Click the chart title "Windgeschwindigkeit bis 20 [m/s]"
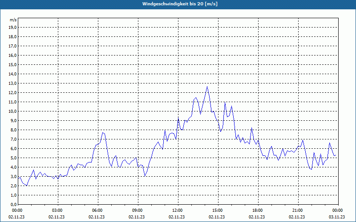This screenshot has width=356, height=222. [x=180, y=4]
